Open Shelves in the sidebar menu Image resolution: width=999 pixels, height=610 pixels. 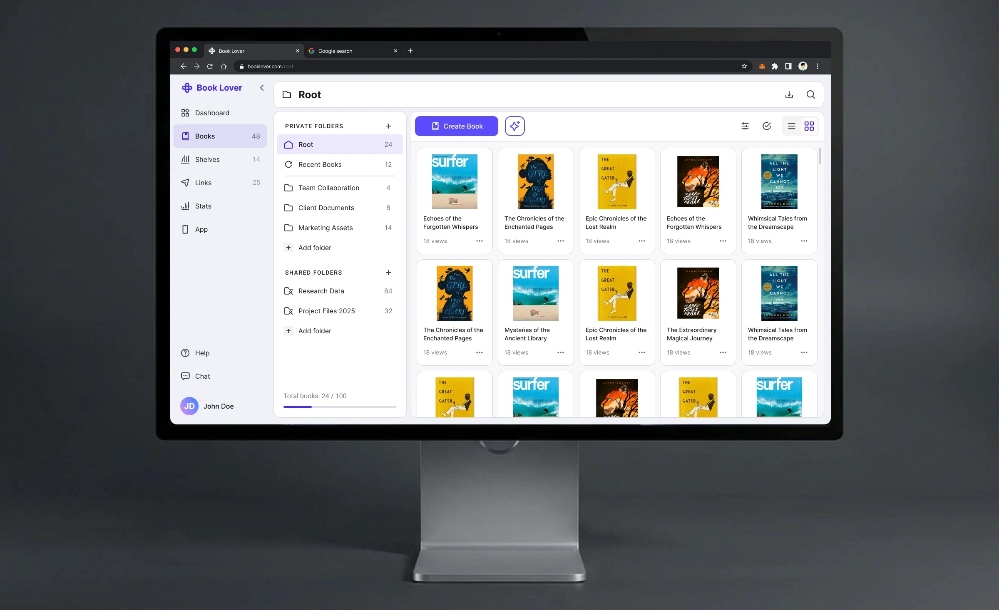(207, 159)
